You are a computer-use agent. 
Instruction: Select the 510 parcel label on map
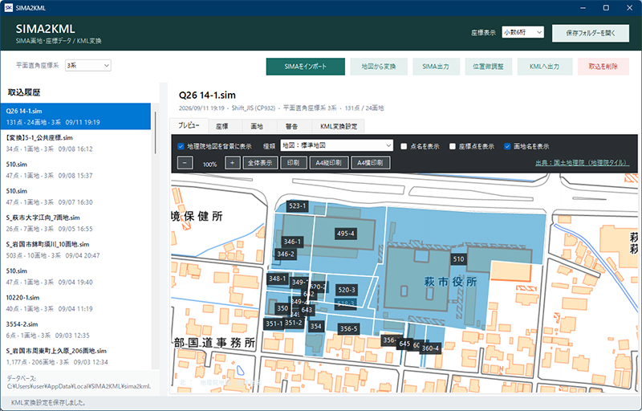point(458,258)
